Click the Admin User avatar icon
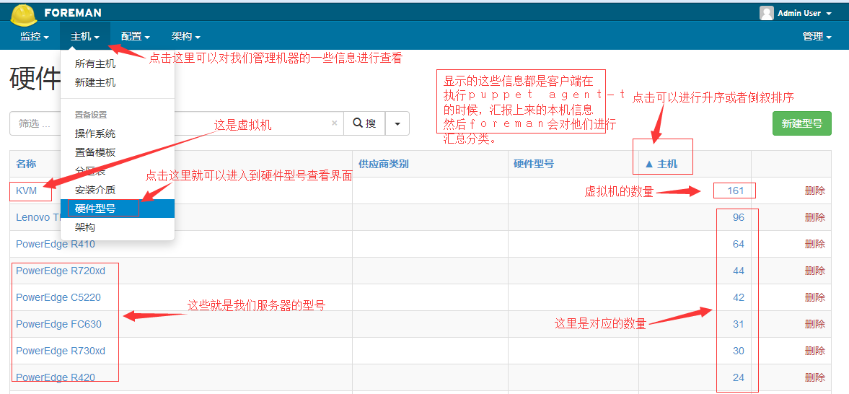 click(x=766, y=13)
